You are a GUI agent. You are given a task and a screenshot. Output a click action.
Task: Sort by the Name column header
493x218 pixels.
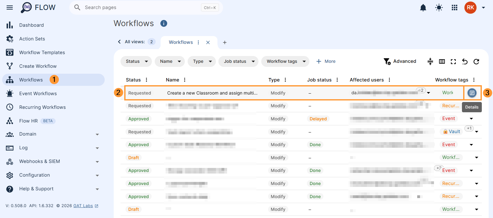172,80
